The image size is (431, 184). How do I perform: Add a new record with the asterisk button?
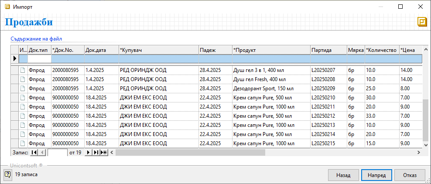pyautogui.click(x=104, y=153)
